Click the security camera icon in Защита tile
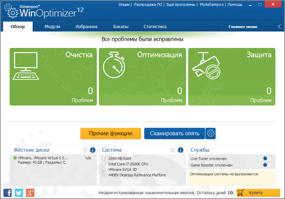Viewport: 285px width, 199px height. point(206,66)
